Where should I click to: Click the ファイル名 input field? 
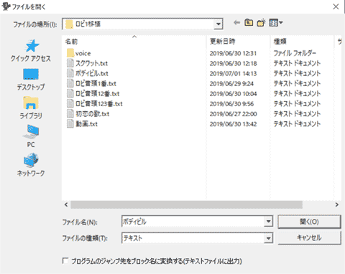193,222
